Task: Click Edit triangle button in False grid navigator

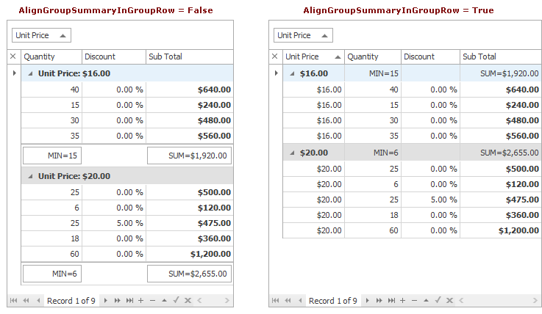Action: click(164, 301)
